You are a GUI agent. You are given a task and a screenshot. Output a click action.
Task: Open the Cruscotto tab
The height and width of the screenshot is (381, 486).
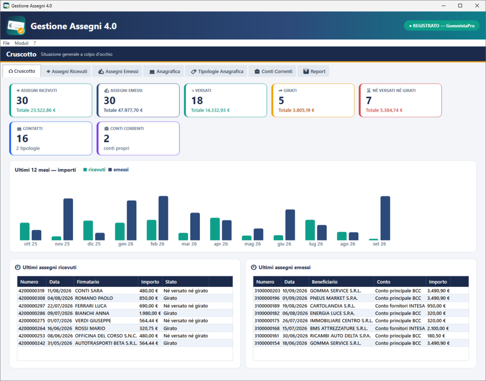22,71
